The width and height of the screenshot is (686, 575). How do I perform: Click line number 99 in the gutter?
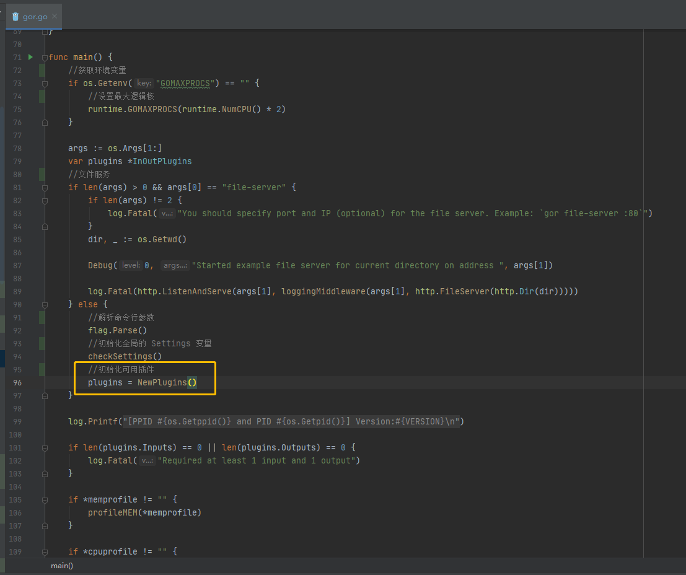[x=17, y=422]
